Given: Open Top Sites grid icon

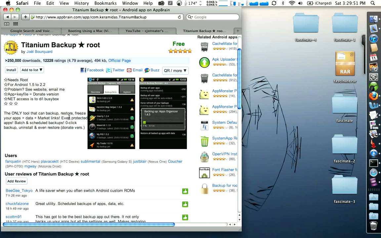Looking at the screenshot, I should click(x=16, y=24).
